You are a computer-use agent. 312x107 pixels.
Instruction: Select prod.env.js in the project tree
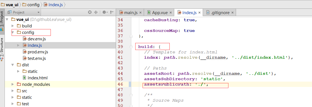(x=38, y=52)
